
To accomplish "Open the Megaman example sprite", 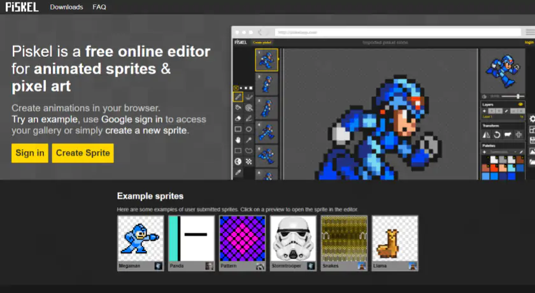I will point(141,243).
